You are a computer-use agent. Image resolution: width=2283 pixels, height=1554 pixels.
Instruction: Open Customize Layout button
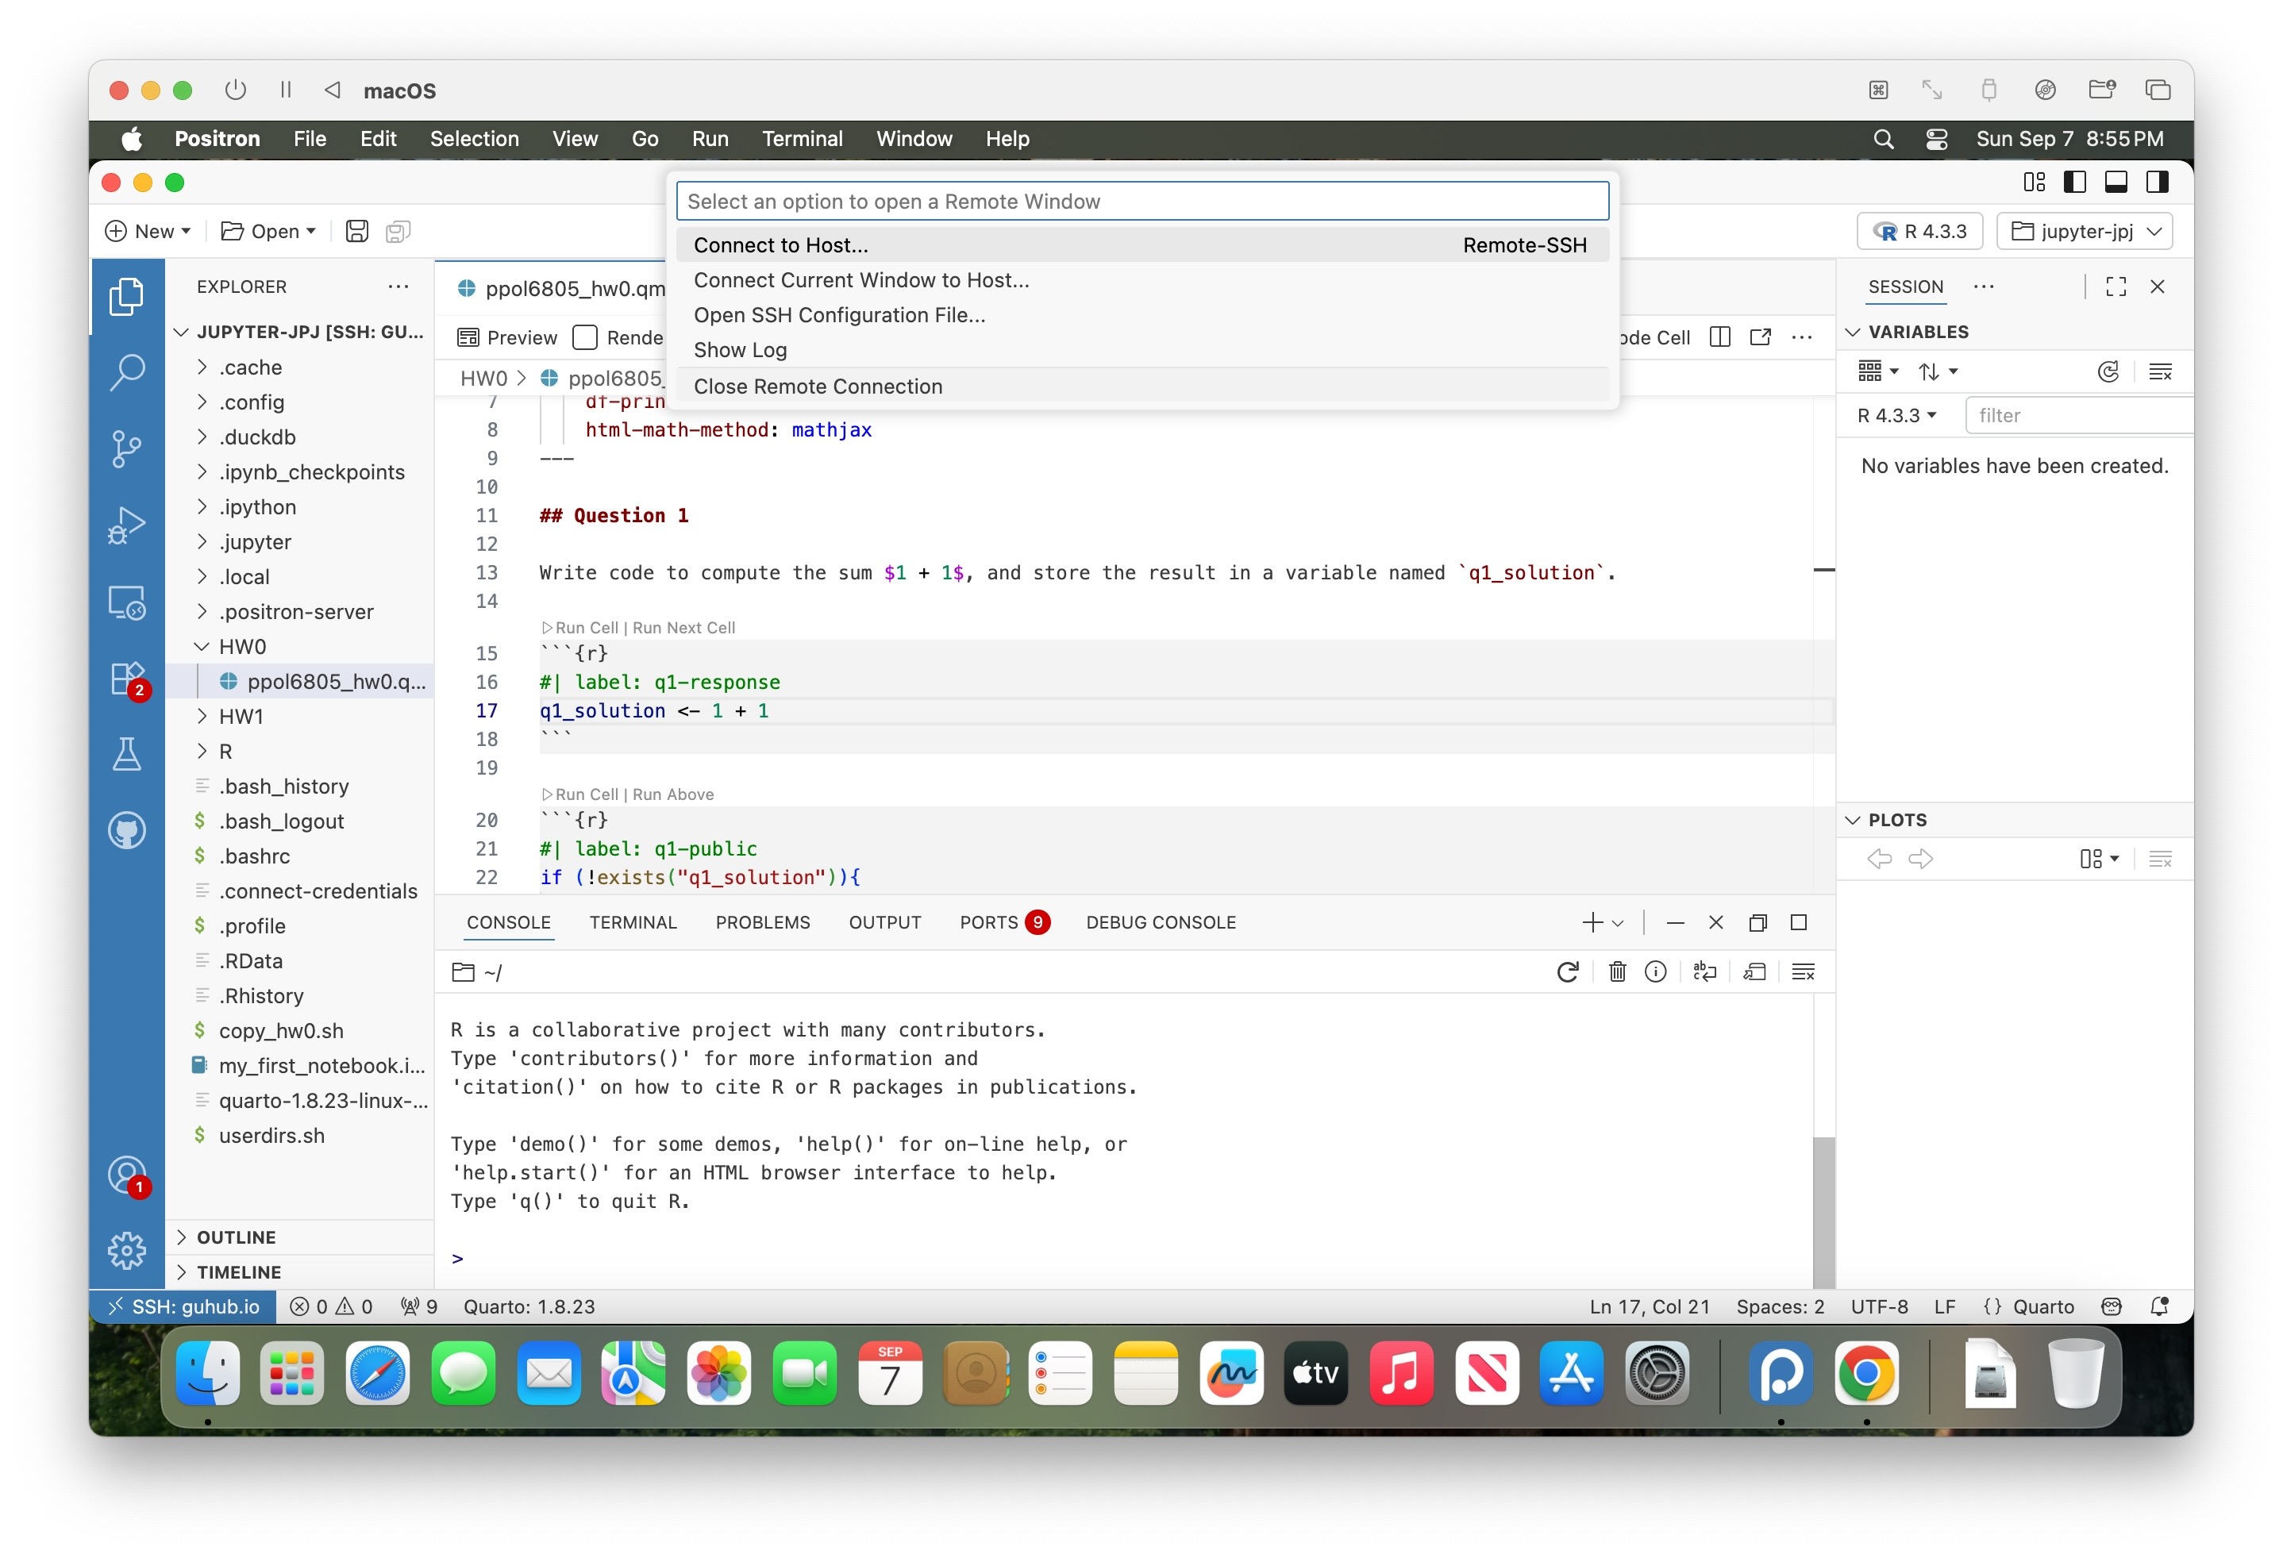[x=2034, y=182]
